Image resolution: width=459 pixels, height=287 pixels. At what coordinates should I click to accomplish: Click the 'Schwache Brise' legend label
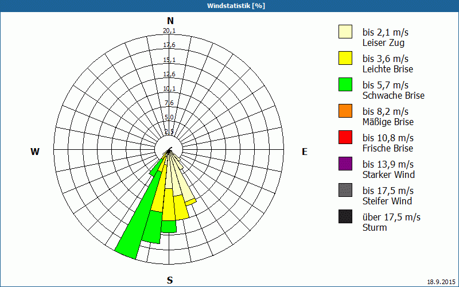pos(394,95)
